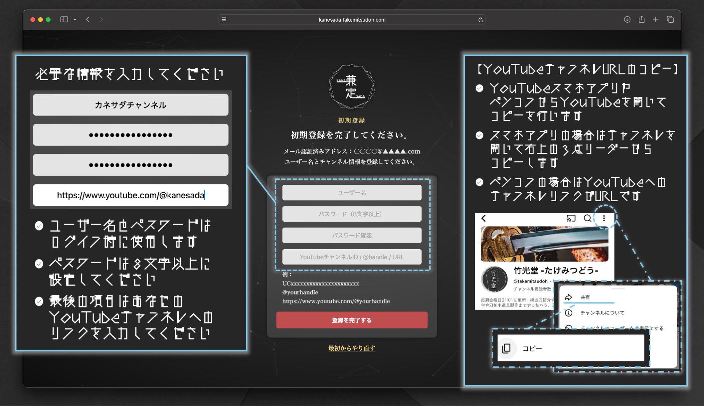This screenshot has width=704, height=406.
Task: Click the Kanesada logo emblem
Action: (352, 87)
